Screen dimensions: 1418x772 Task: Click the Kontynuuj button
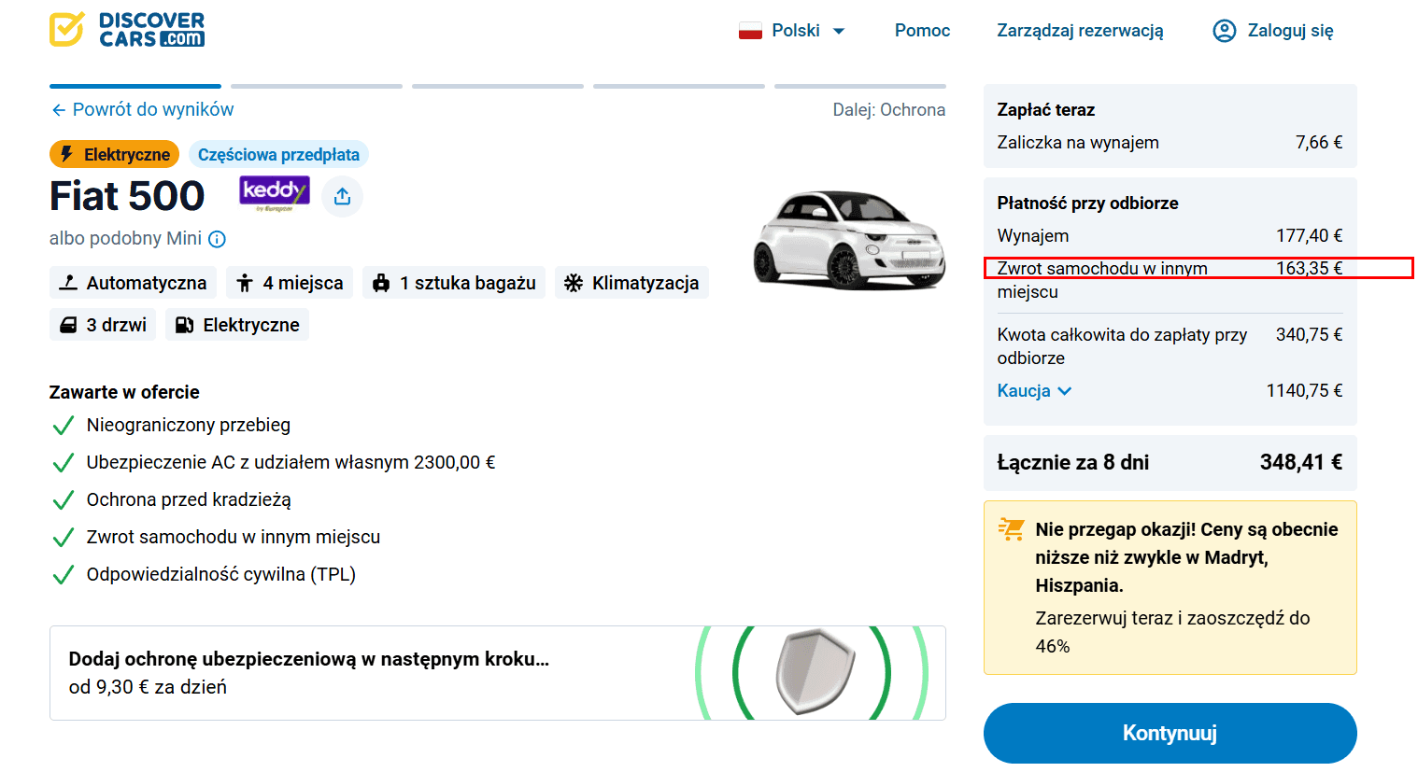(x=1170, y=733)
